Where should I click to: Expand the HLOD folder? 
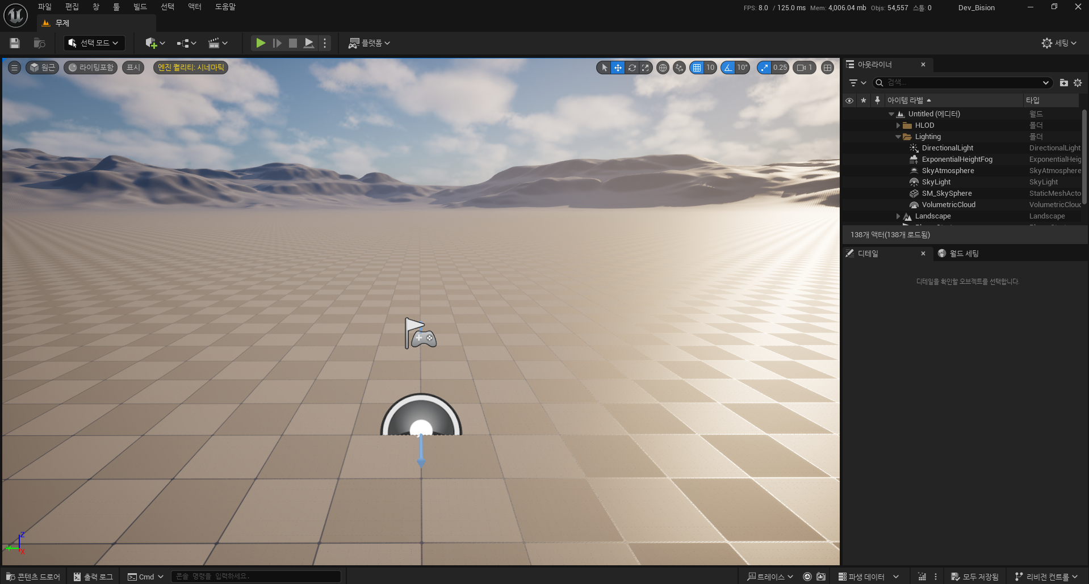pos(898,125)
